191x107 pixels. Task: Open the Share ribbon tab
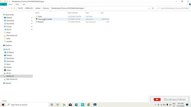point(17,4)
